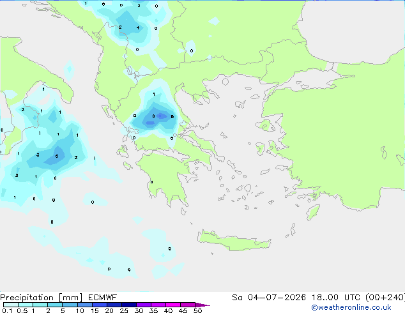This screenshot has width=405, height=313.
Task: Click the legend tick label '50'
Action: pyautogui.click(x=198, y=310)
